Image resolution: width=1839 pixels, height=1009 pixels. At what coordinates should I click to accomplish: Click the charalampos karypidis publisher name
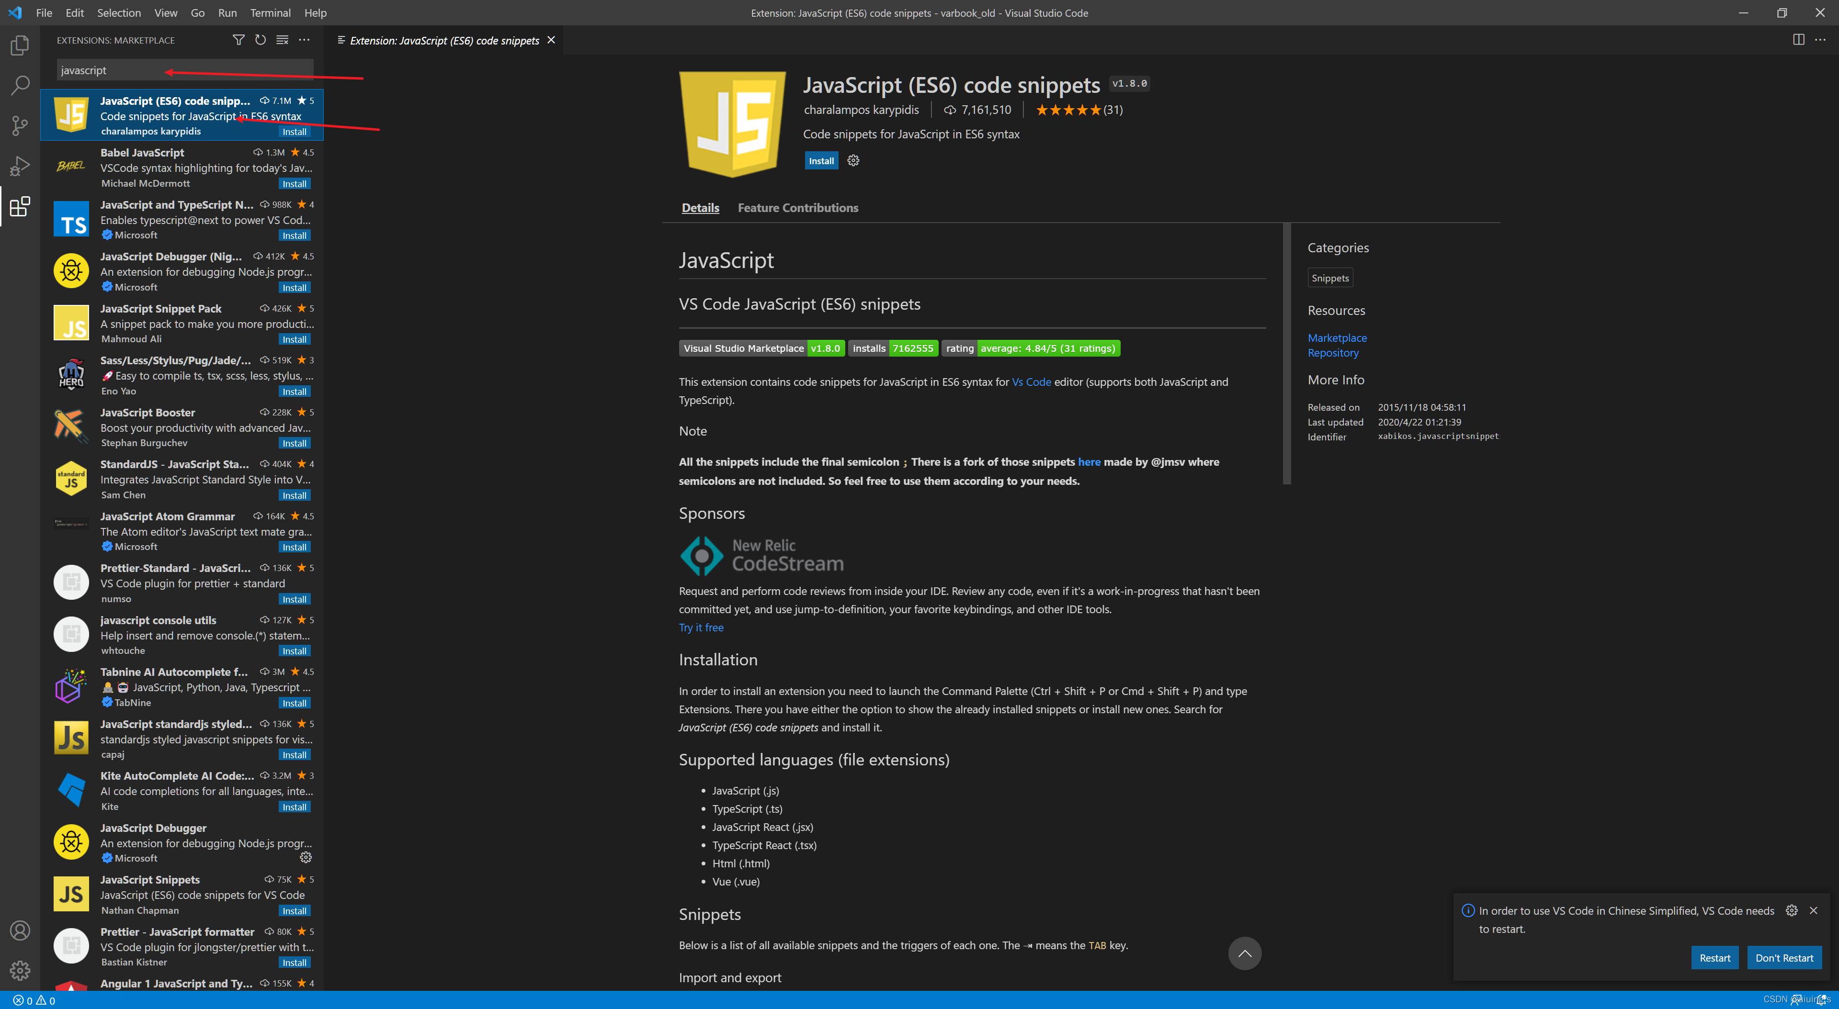861,109
